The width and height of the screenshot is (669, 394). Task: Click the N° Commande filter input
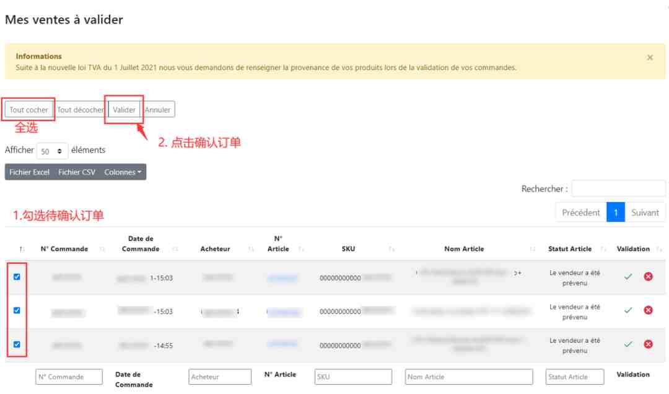click(69, 377)
